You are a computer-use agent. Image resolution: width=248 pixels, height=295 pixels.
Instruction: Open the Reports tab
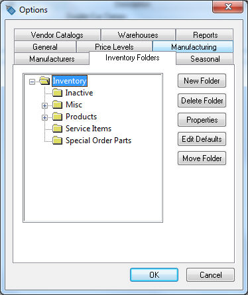[205, 35]
